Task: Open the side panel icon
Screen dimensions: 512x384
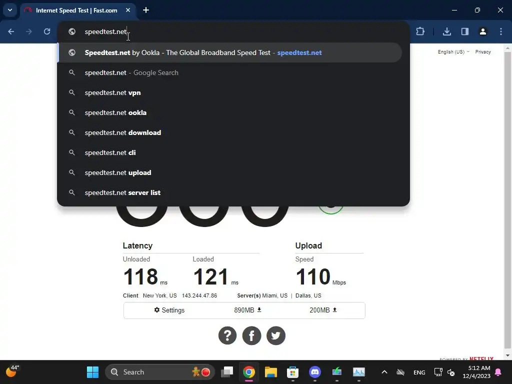Action: pyautogui.click(x=465, y=31)
